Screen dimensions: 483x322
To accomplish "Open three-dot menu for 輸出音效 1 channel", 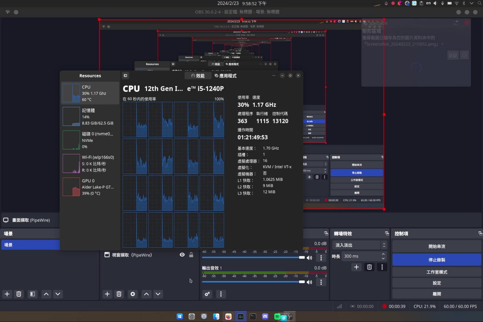I will tap(321, 282).
